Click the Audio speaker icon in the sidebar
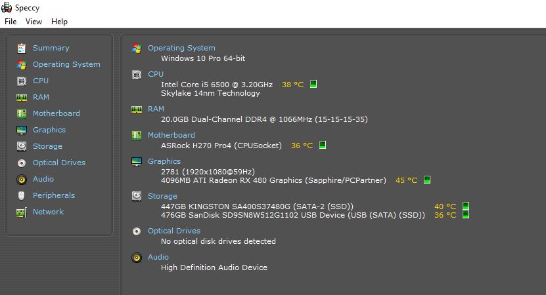 pyautogui.click(x=22, y=179)
